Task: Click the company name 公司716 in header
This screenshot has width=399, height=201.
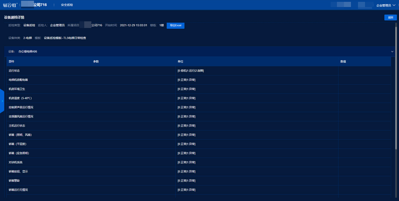Action: (x=40, y=5)
